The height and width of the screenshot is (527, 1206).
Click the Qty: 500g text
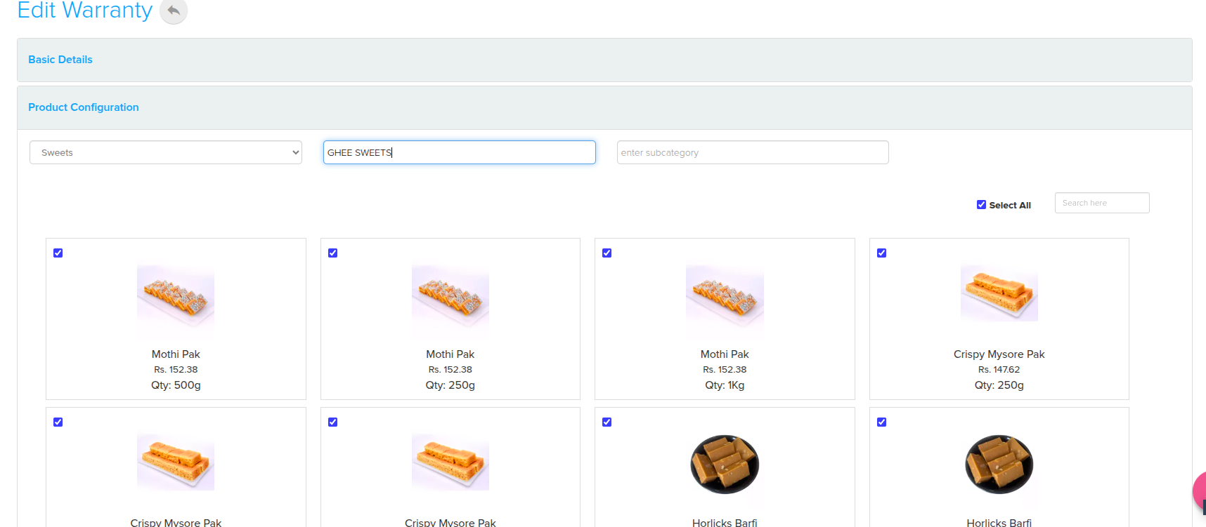point(176,385)
